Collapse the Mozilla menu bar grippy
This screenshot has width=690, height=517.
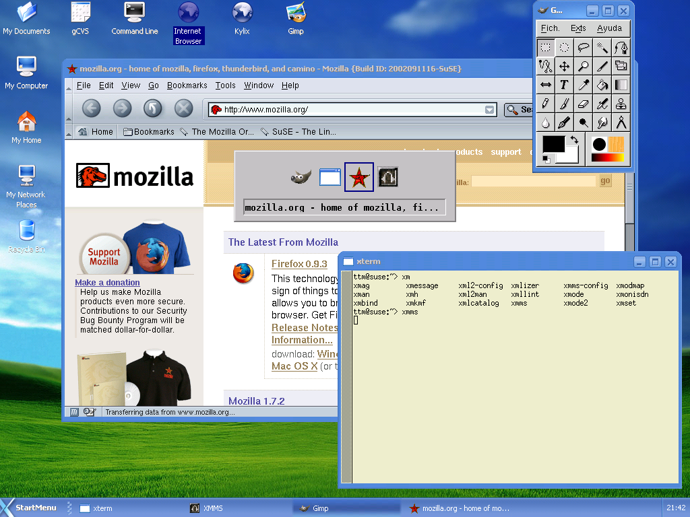click(x=69, y=85)
